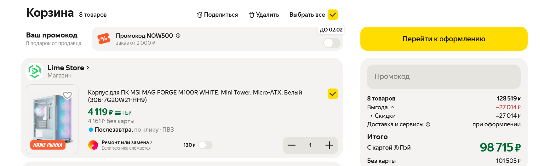Screen dimensions: 550x166
Task: Click the Lime Store logo icon
Action: [x=35, y=71]
